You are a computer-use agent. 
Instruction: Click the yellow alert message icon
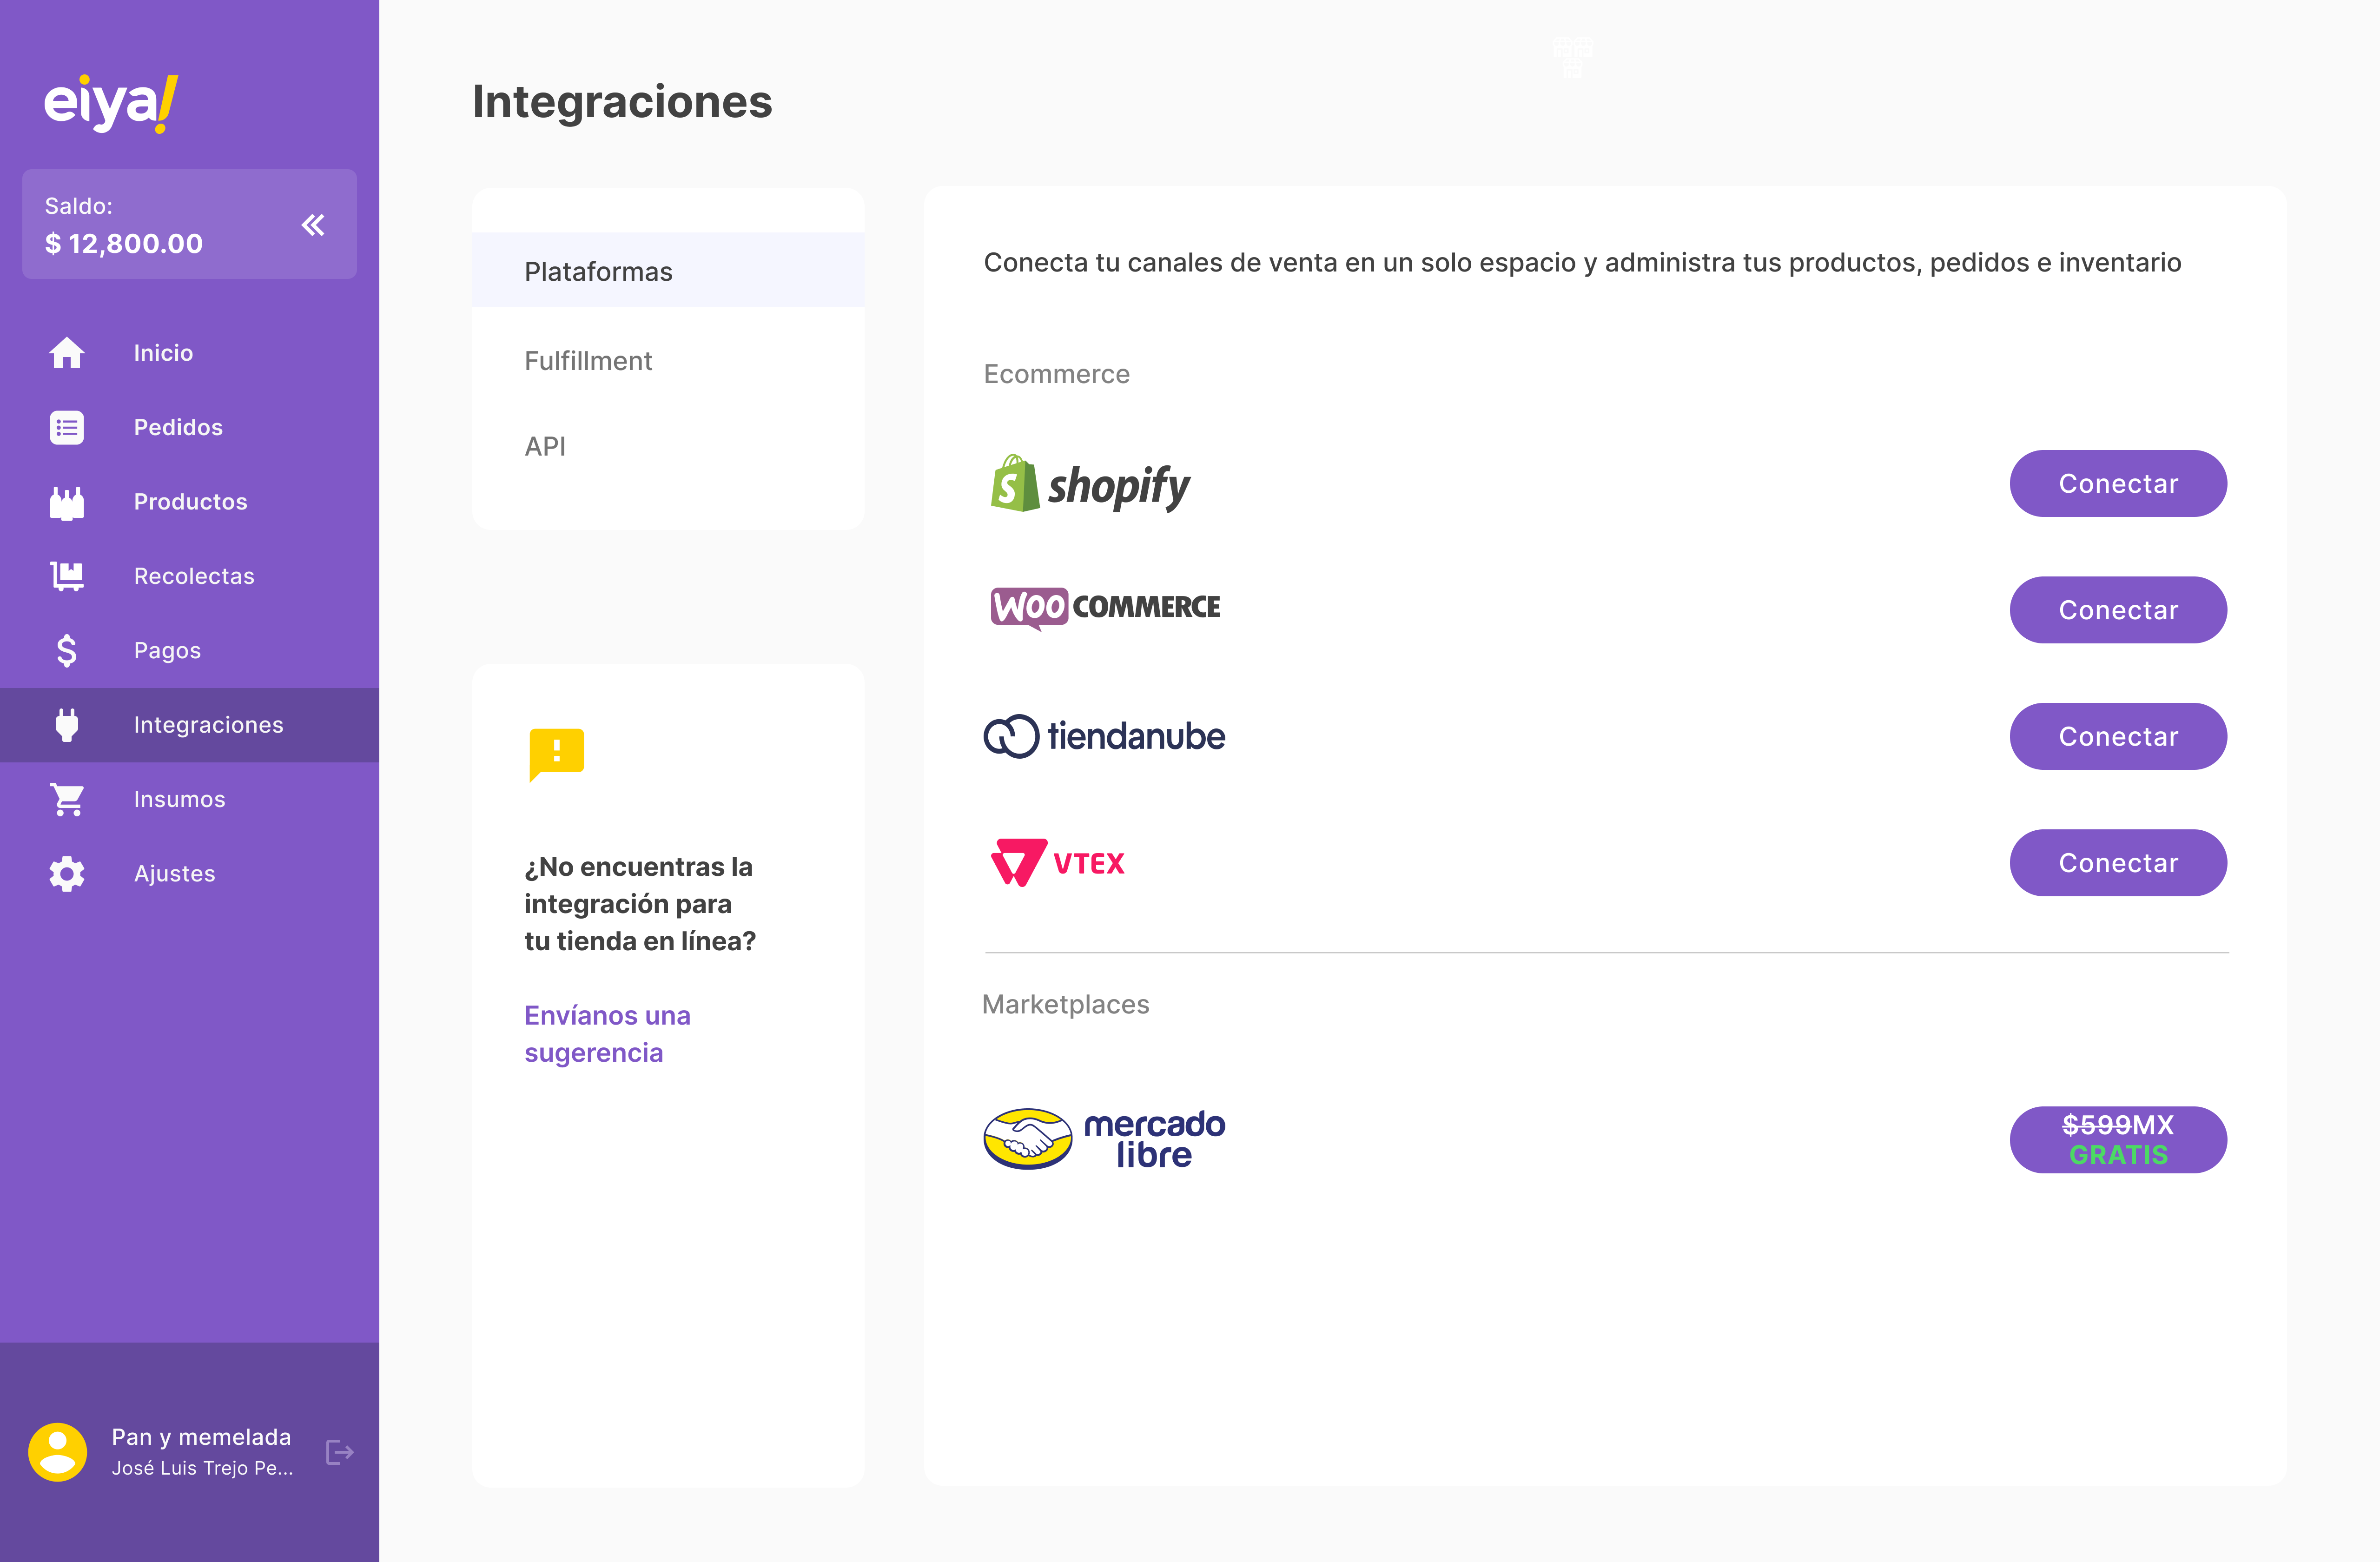(556, 755)
